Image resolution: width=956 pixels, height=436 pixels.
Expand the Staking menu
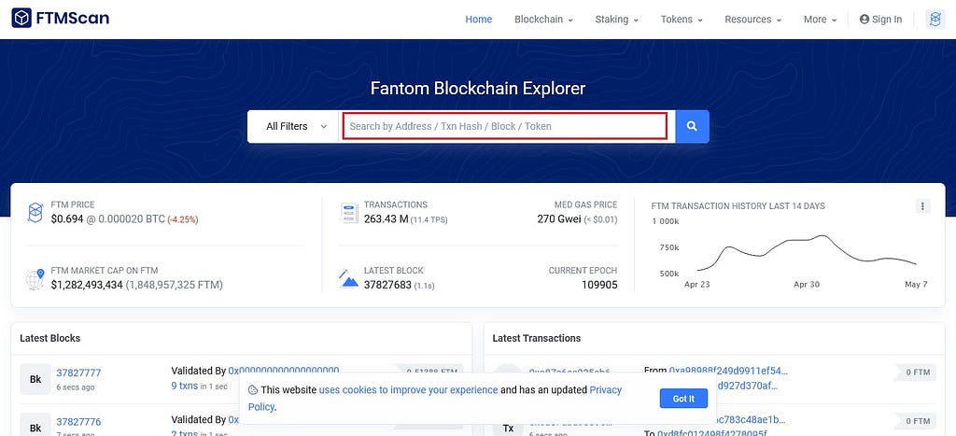(617, 20)
